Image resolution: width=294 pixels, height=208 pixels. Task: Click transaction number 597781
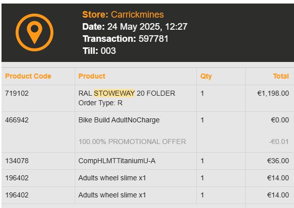153,39
